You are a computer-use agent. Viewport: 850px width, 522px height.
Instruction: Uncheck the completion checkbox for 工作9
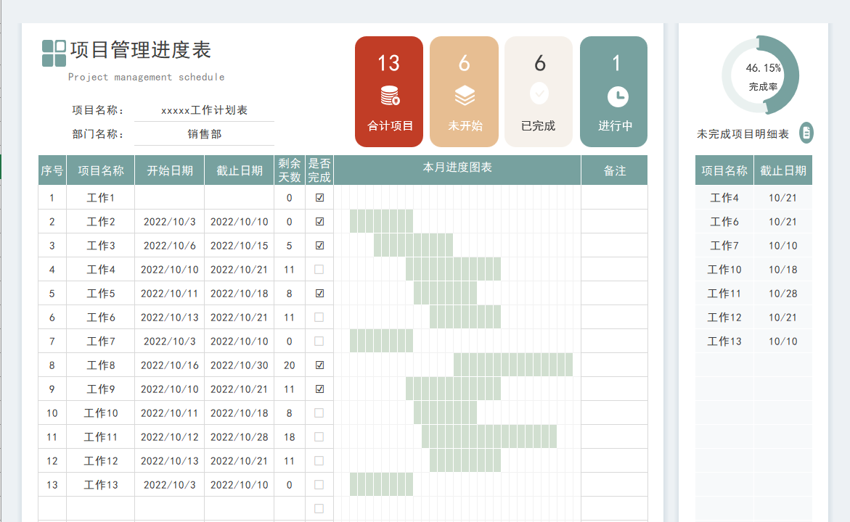(x=319, y=389)
